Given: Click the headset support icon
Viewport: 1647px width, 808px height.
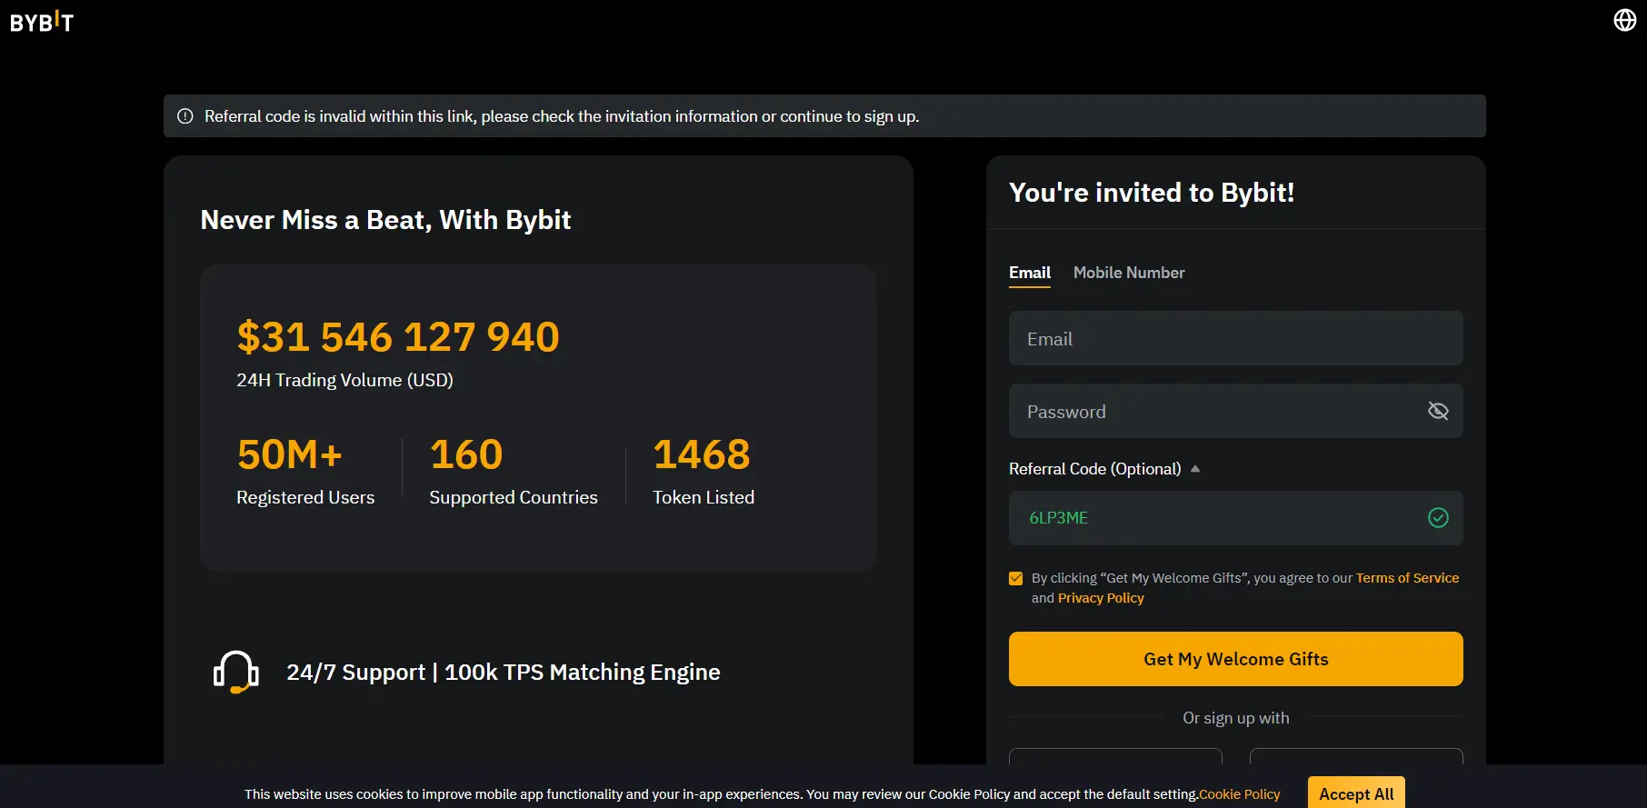Looking at the screenshot, I should point(236,673).
